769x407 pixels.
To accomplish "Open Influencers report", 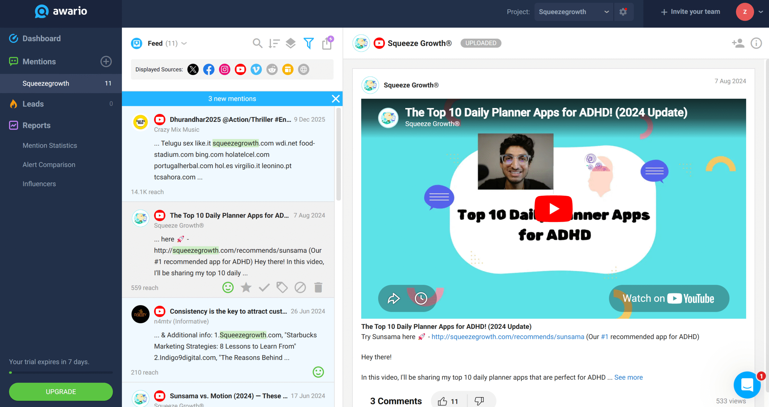I will (39, 184).
